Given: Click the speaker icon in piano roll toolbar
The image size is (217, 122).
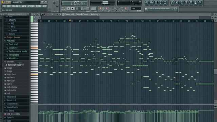Looking at the screenshot, I should coord(60,14).
